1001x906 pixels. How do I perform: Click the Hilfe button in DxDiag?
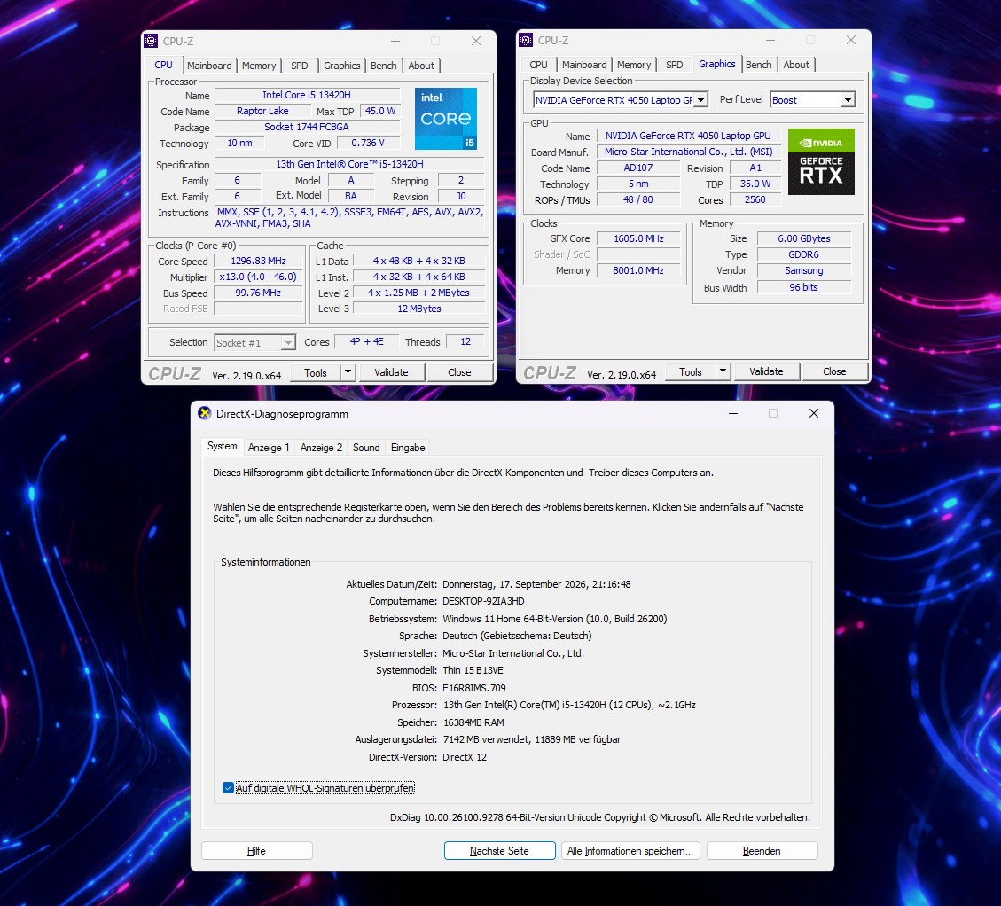click(x=256, y=851)
